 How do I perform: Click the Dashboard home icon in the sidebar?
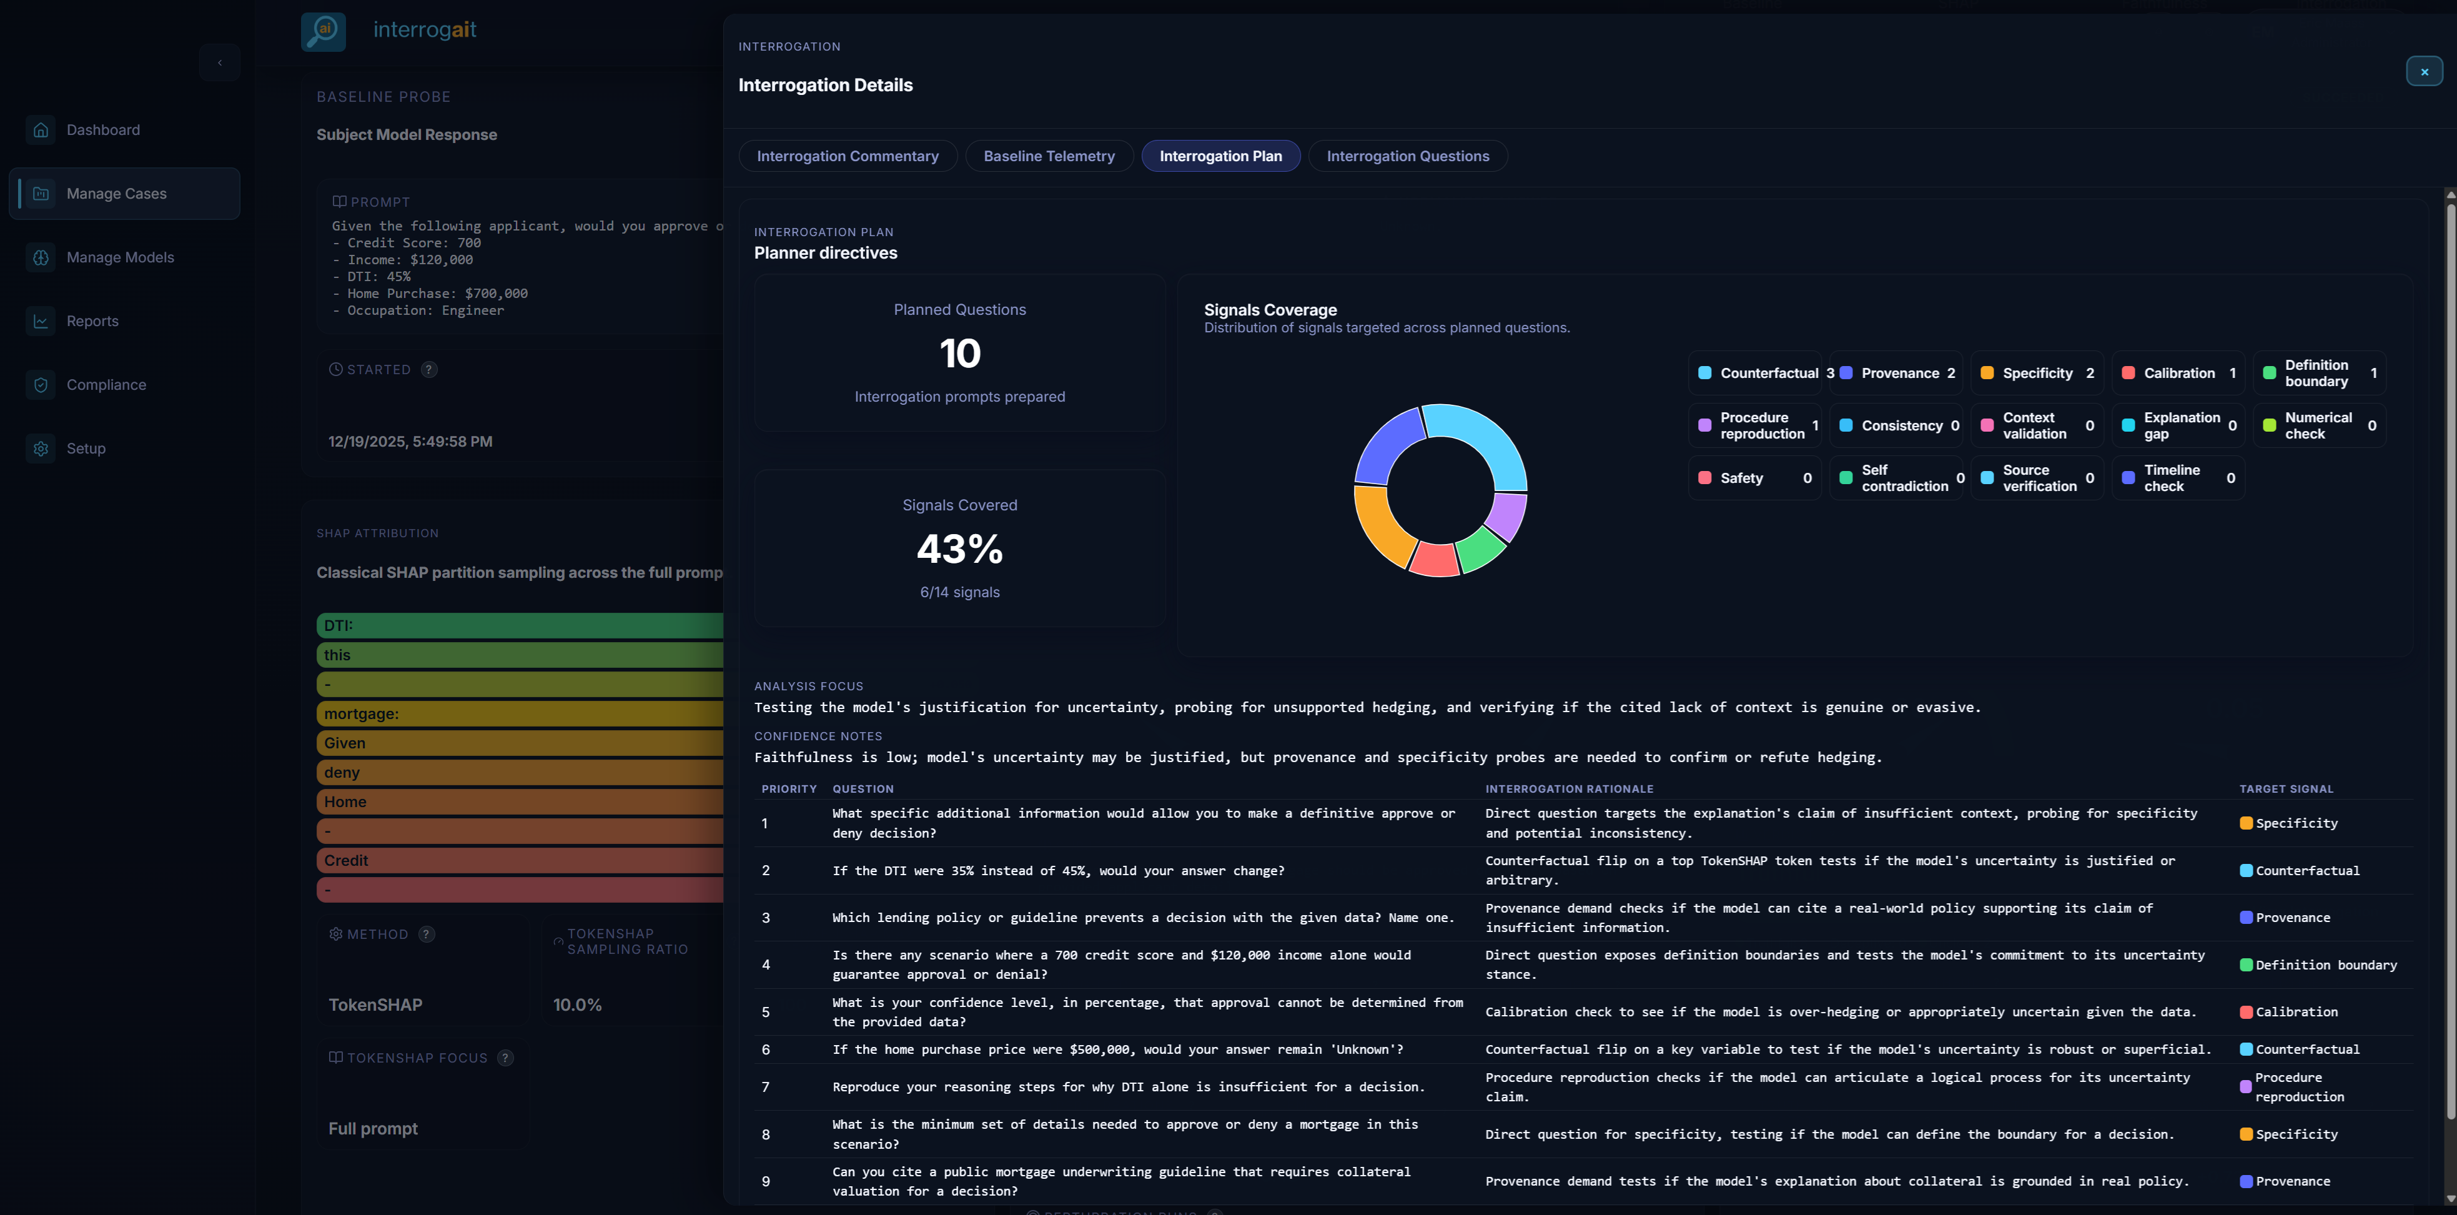41,130
